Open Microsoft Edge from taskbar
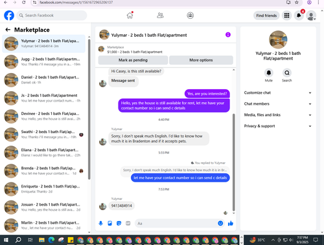 tap(51, 240)
